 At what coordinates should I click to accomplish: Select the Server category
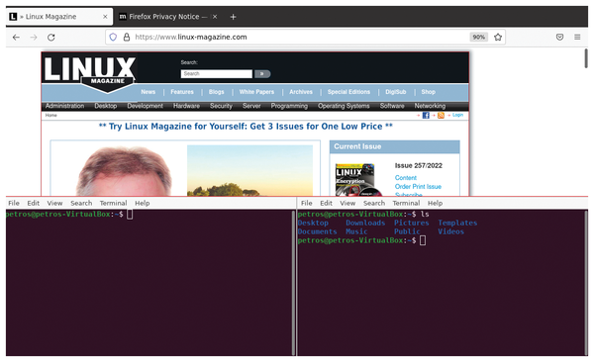pyautogui.click(x=251, y=106)
